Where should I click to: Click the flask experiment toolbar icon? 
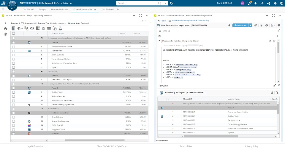click(x=60, y=28)
